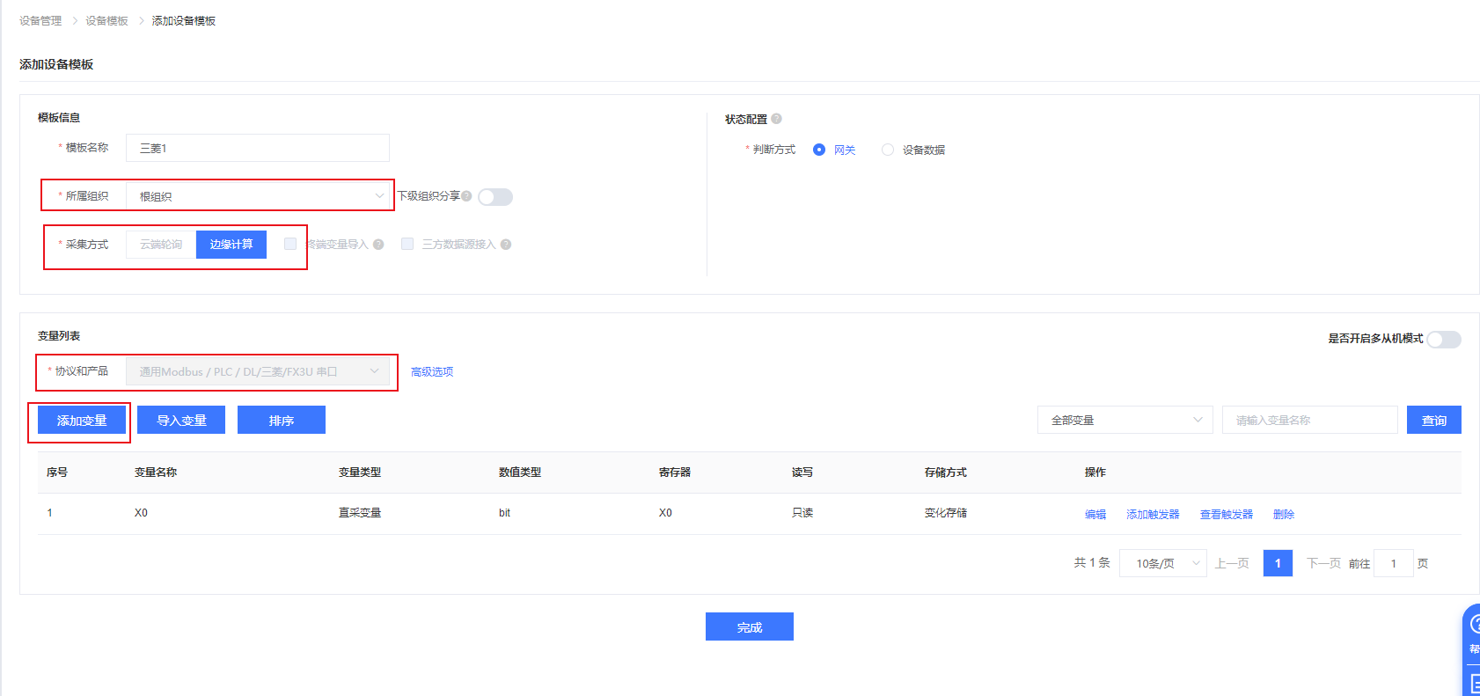Screen dimensions: 1480x696
Task: Go to 设备管理 in the breadcrumb
Action: (x=40, y=21)
